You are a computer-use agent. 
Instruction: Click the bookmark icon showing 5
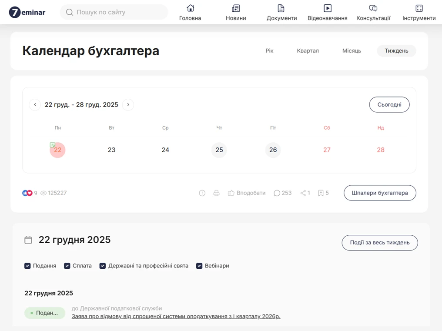(321, 193)
